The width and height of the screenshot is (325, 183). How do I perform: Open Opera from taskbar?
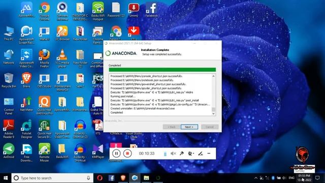click(x=100, y=178)
